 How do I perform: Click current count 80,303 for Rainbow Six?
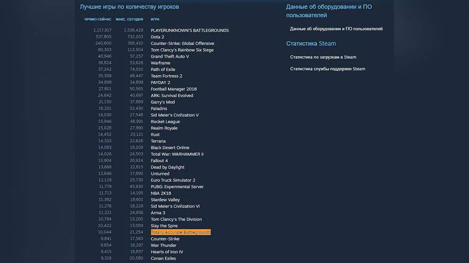tap(105, 50)
